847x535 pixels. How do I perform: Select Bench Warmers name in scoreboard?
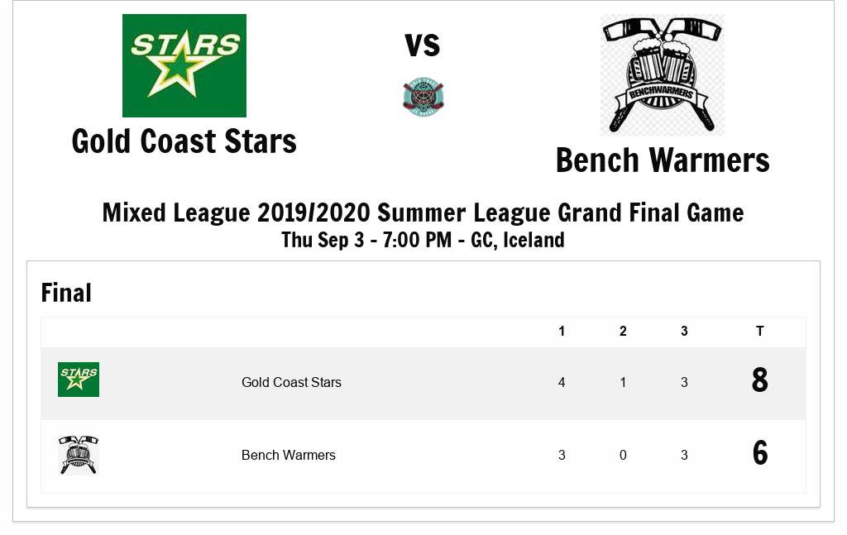click(289, 455)
